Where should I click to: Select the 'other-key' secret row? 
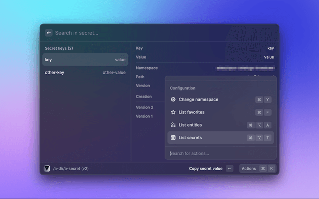[x=85, y=73]
